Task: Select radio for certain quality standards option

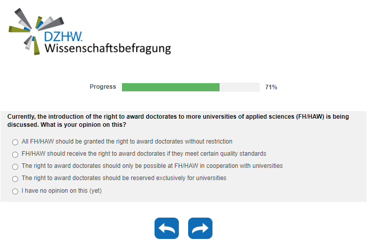Action: point(15,154)
